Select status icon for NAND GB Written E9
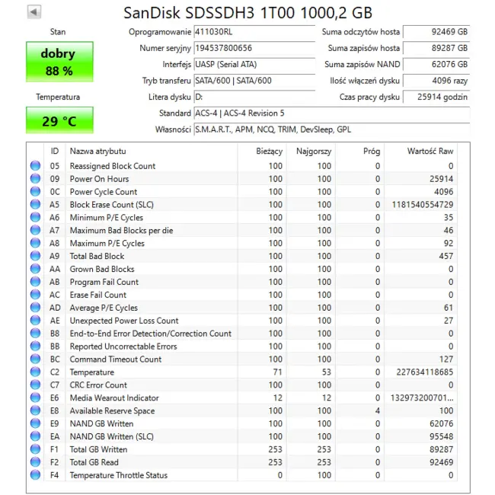The width and height of the screenshot is (495, 495). (35, 423)
